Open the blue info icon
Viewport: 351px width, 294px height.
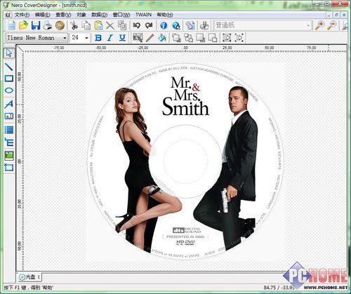pyautogui.click(x=164, y=25)
